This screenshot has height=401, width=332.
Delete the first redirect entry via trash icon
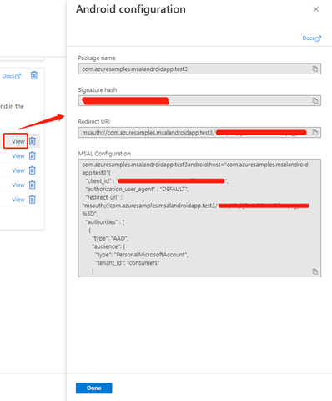coord(33,141)
